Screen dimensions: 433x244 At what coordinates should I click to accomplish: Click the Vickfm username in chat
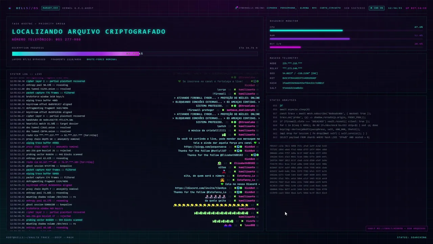pyautogui.click(x=250, y=221)
